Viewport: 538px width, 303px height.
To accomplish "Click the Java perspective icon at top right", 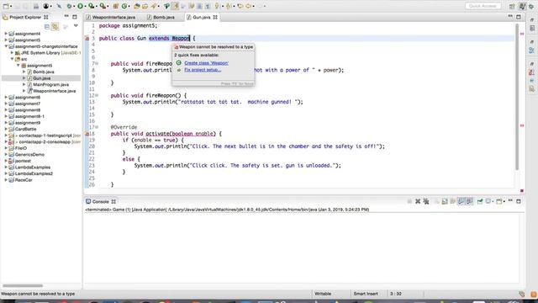I will (x=522, y=6).
